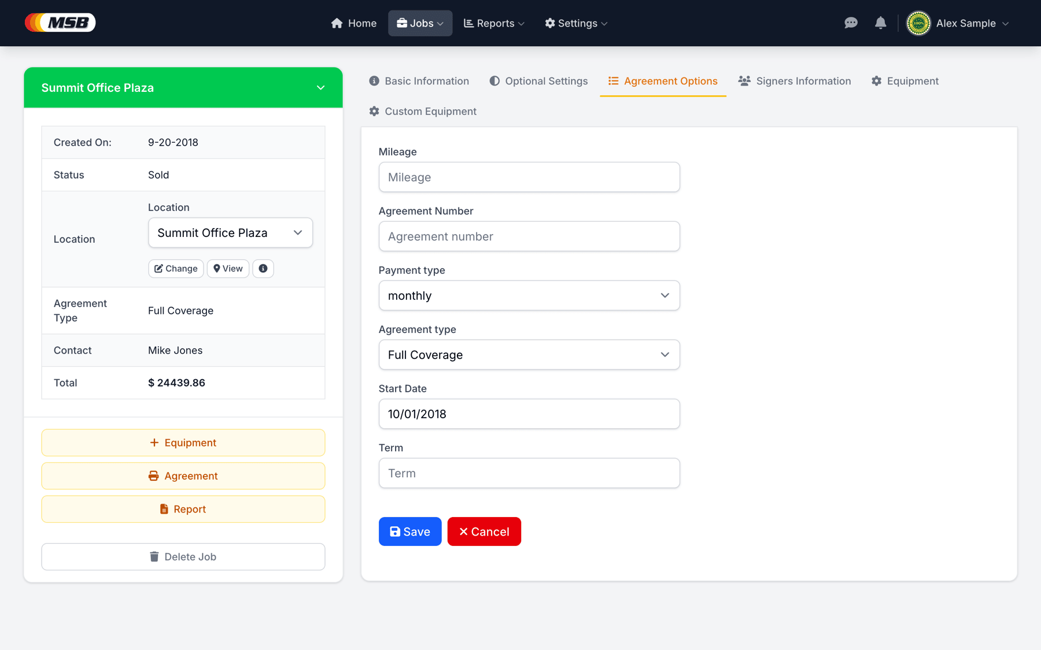Screen dimensions: 1041x650
Task: Focus the Term input field
Action: [529, 473]
